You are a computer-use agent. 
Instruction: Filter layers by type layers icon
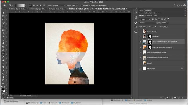coord(159,19)
